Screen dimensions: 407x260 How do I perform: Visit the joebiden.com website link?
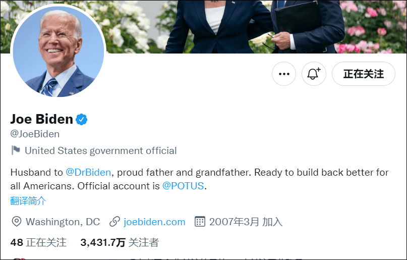click(154, 222)
